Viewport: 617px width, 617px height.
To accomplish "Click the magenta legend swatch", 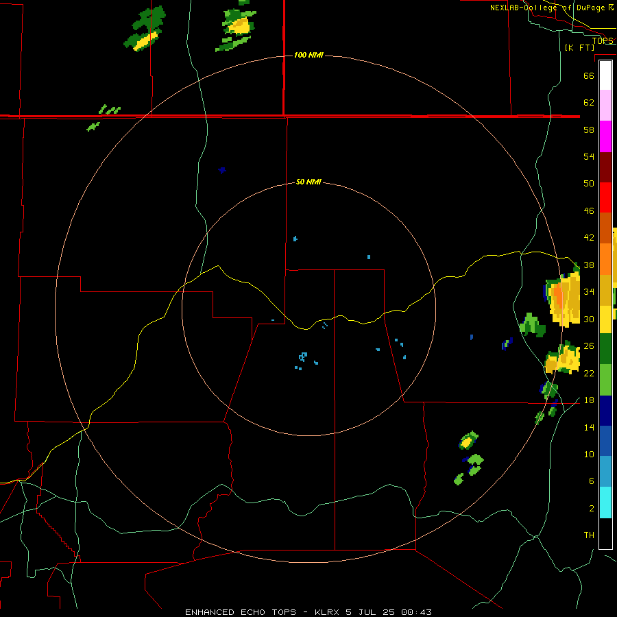I will pyautogui.click(x=605, y=136).
